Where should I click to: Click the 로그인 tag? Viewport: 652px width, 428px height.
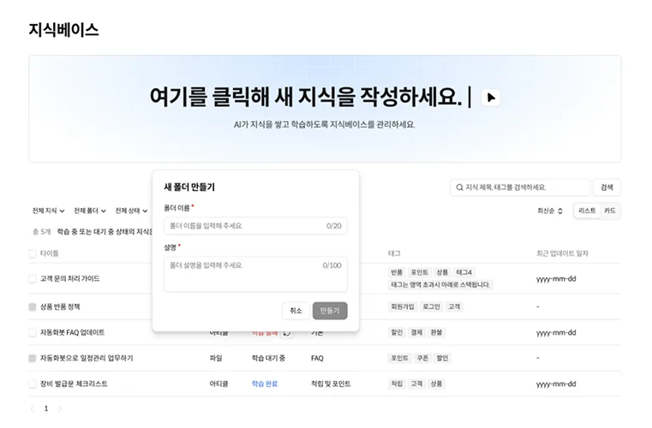[431, 306]
